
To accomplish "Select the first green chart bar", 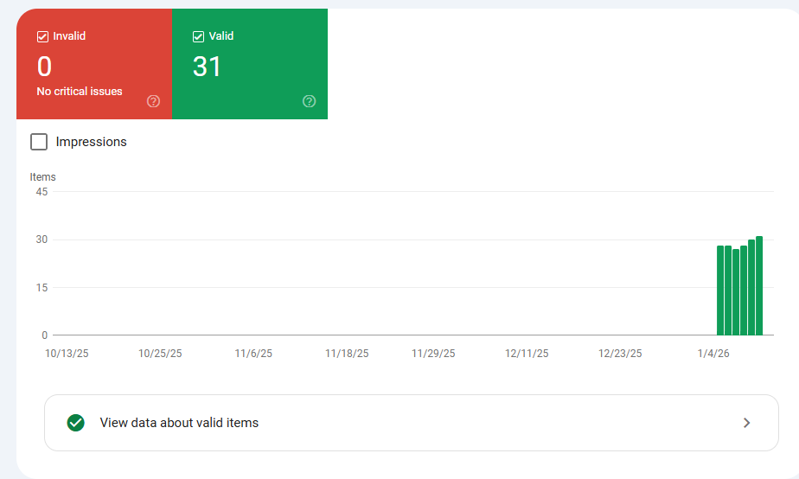I will 720,291.
